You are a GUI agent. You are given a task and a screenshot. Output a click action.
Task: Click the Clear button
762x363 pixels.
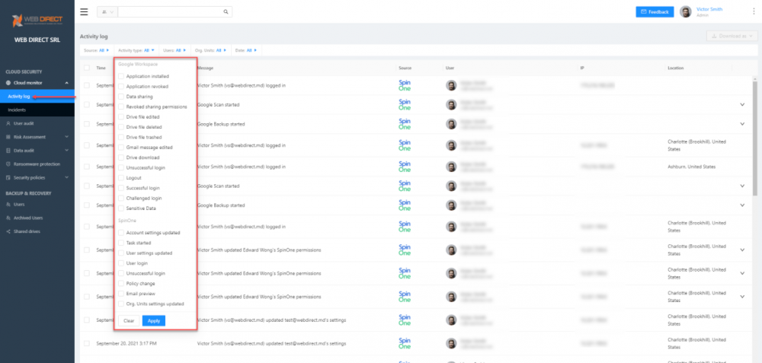(129, 321)
